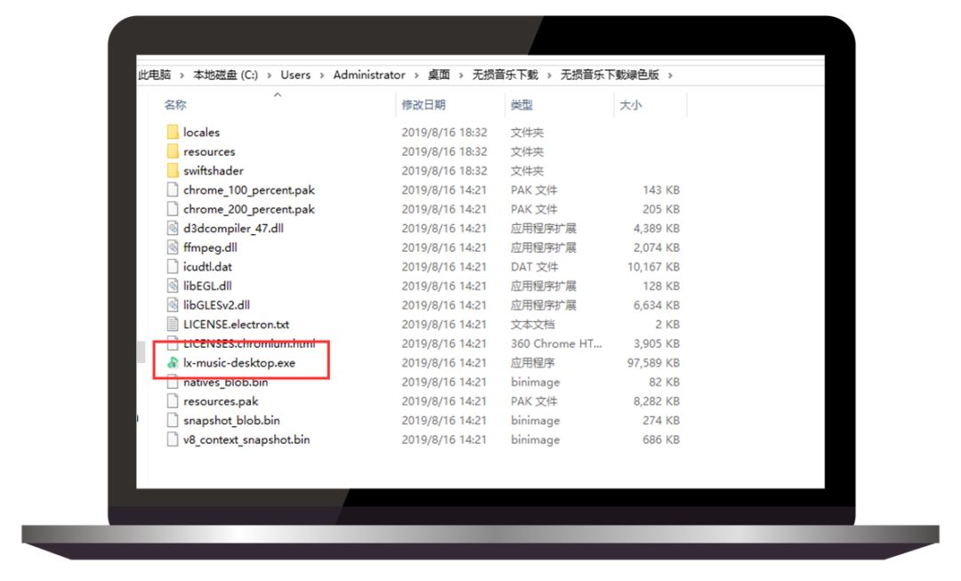Click the locales folder icon
This screenshot has height=581, width=961.
[172, 132]
